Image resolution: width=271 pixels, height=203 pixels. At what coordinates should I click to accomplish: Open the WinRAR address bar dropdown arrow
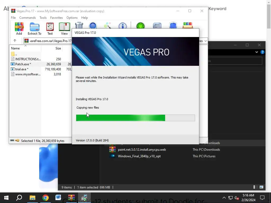click(205, 41)
